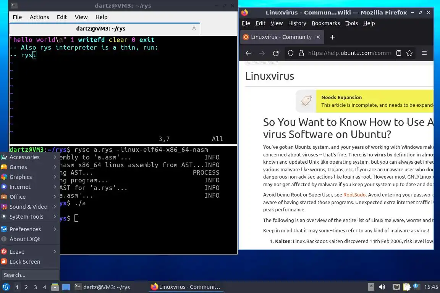440x293 pixels.
Task: Click the terminal icon in title bar
Action: (x=14, y=6)
